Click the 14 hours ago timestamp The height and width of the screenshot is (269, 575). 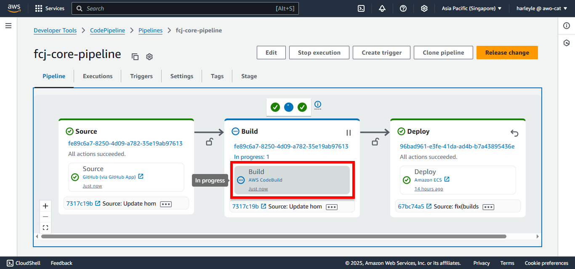click(429, 189)
